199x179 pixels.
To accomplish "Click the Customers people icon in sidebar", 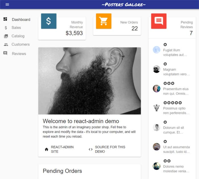I will [x=6, y=45].
